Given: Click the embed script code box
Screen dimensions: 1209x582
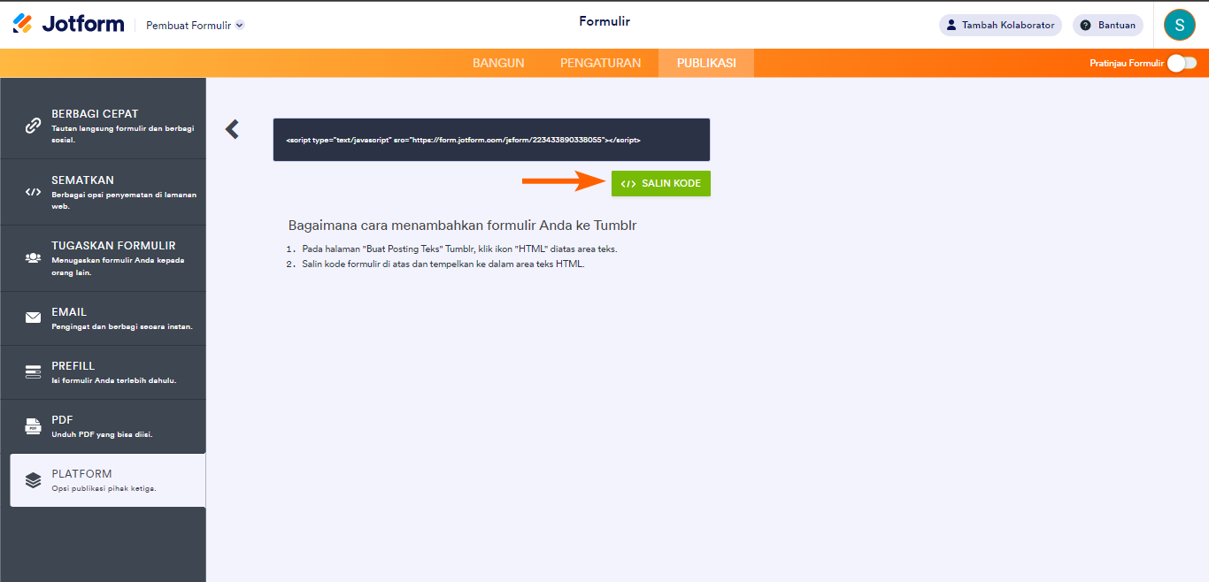Looking at the screenshot, I should [x=491, y=140].
